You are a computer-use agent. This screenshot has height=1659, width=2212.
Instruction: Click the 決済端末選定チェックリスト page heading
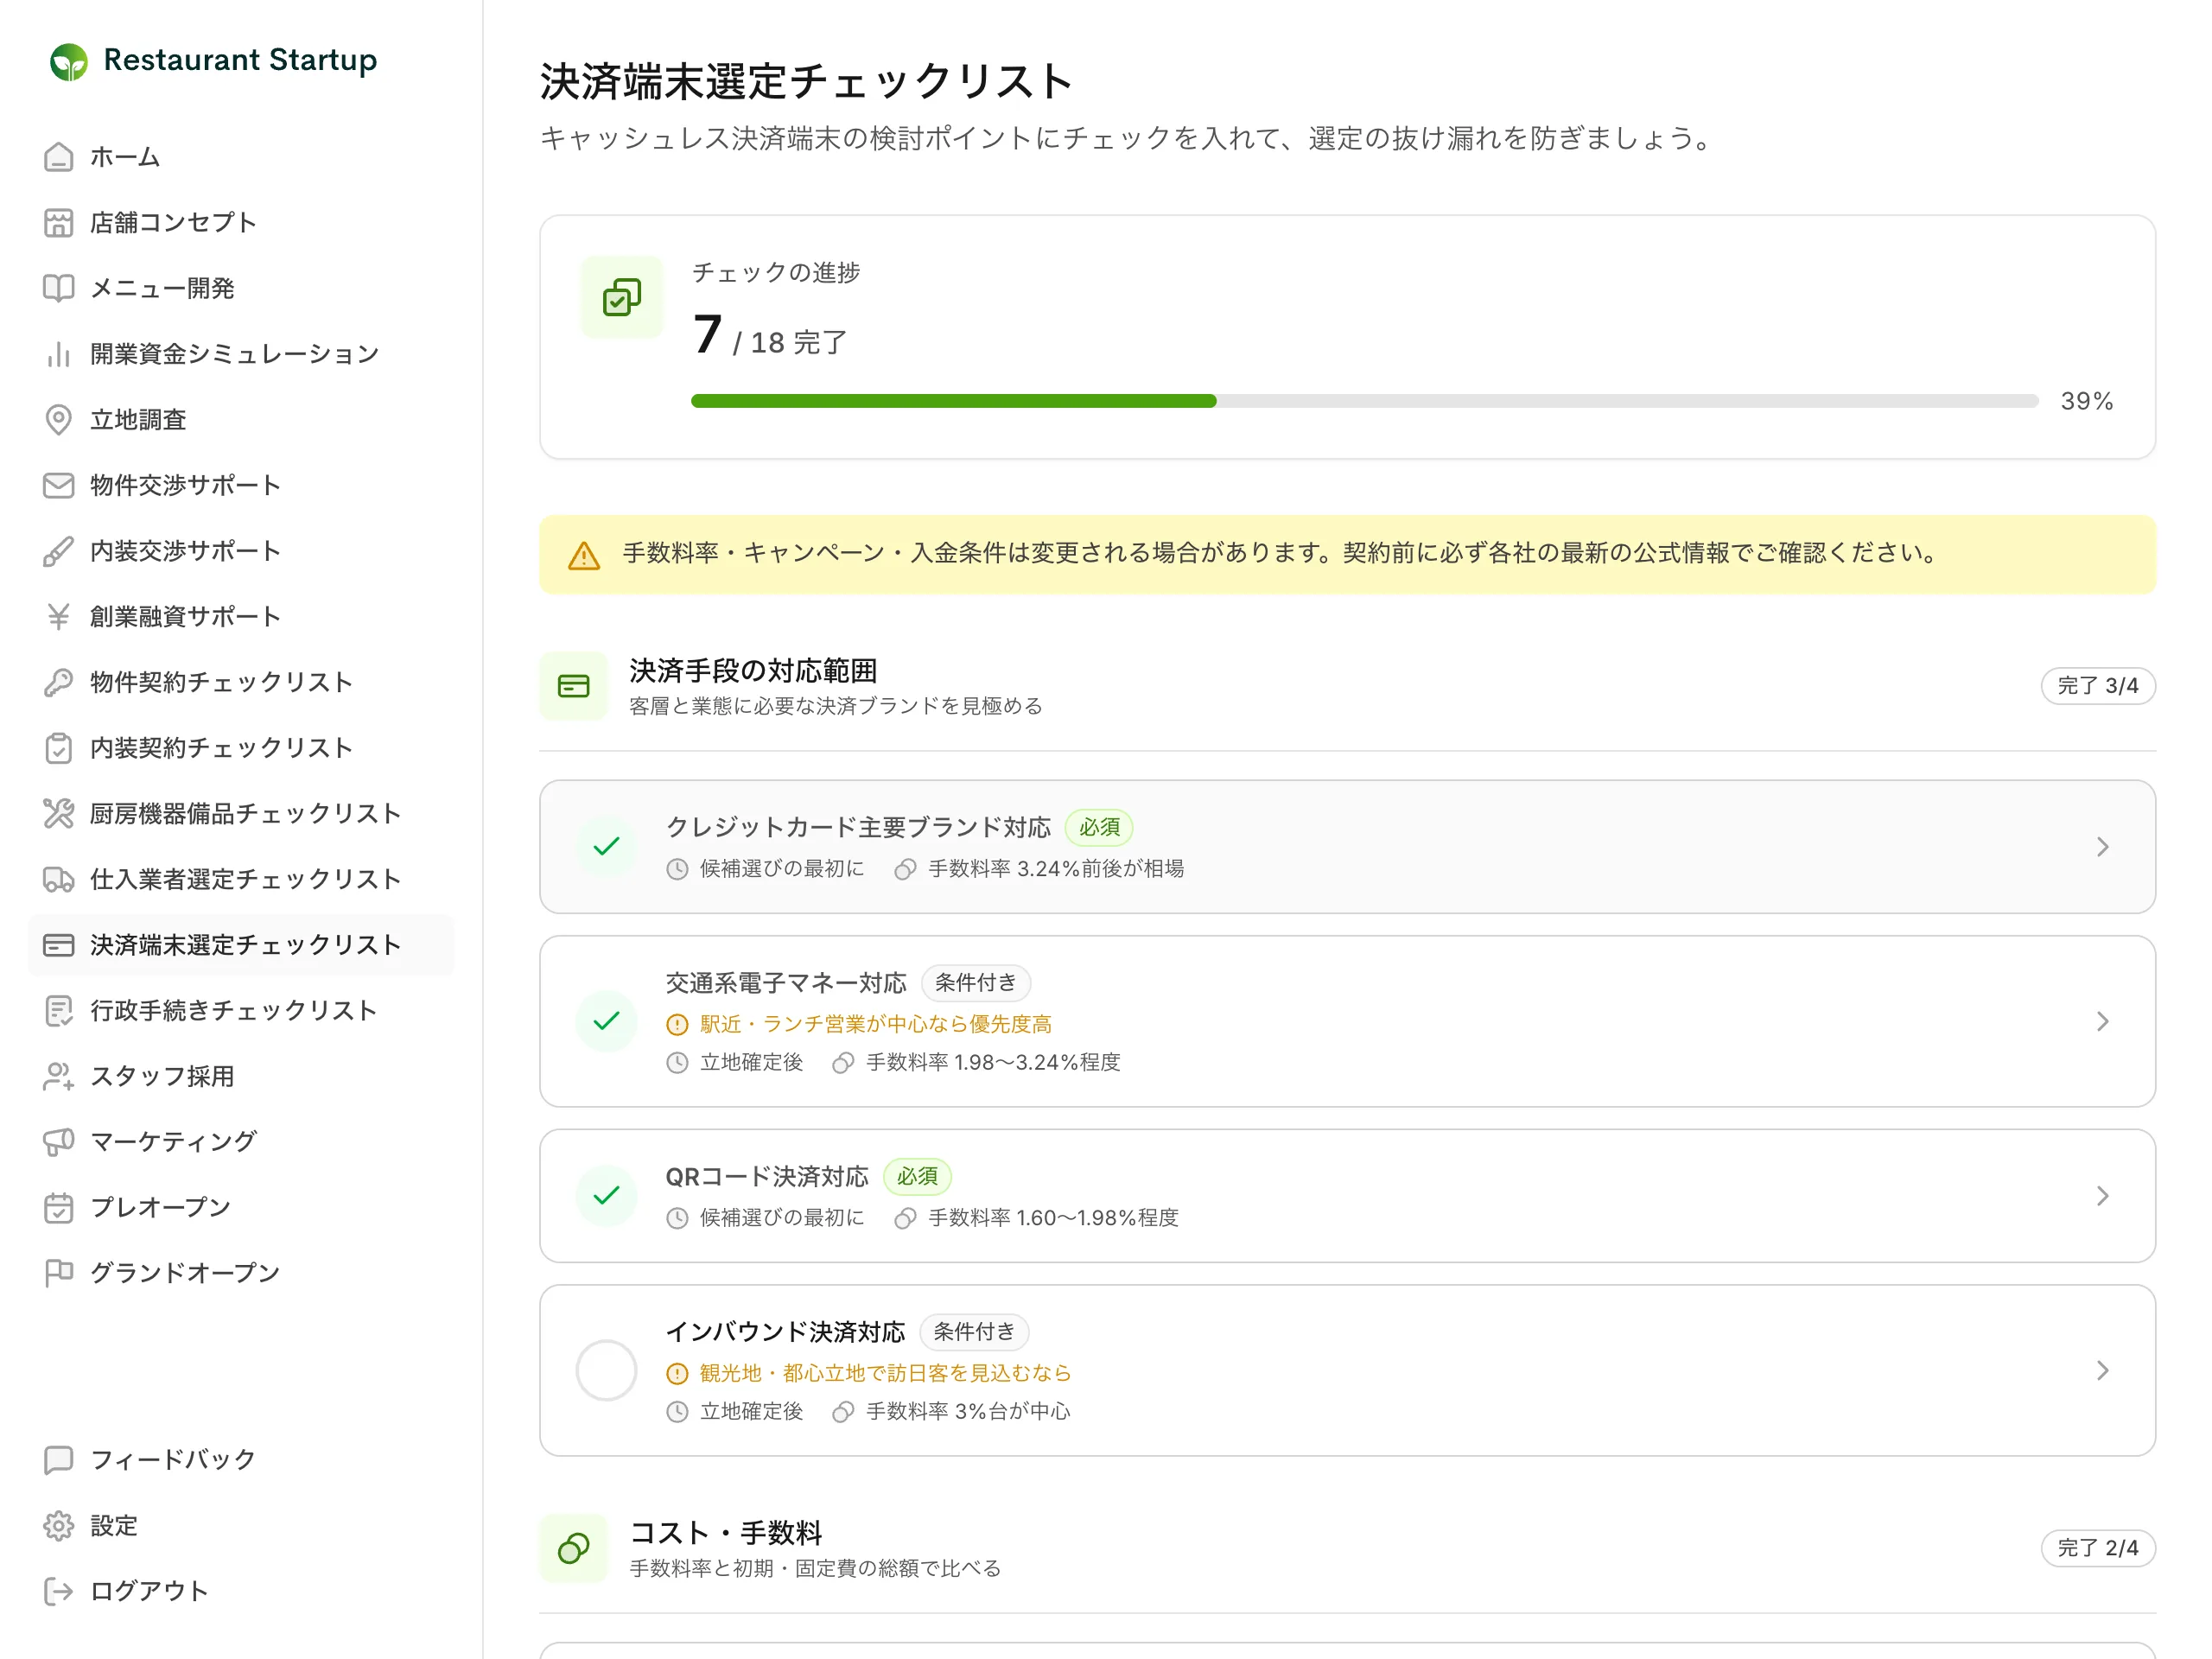click(806, 81)
